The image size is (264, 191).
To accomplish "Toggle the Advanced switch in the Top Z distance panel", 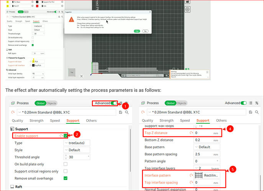I will 244,103.
